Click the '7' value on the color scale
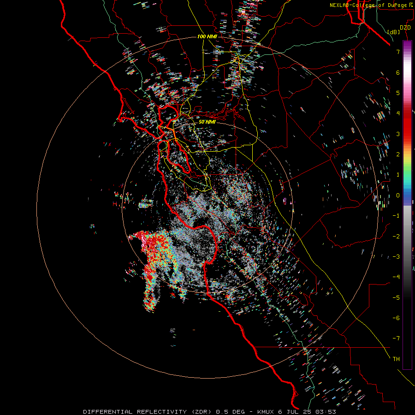The image size is (415, 415). (398, 52)
